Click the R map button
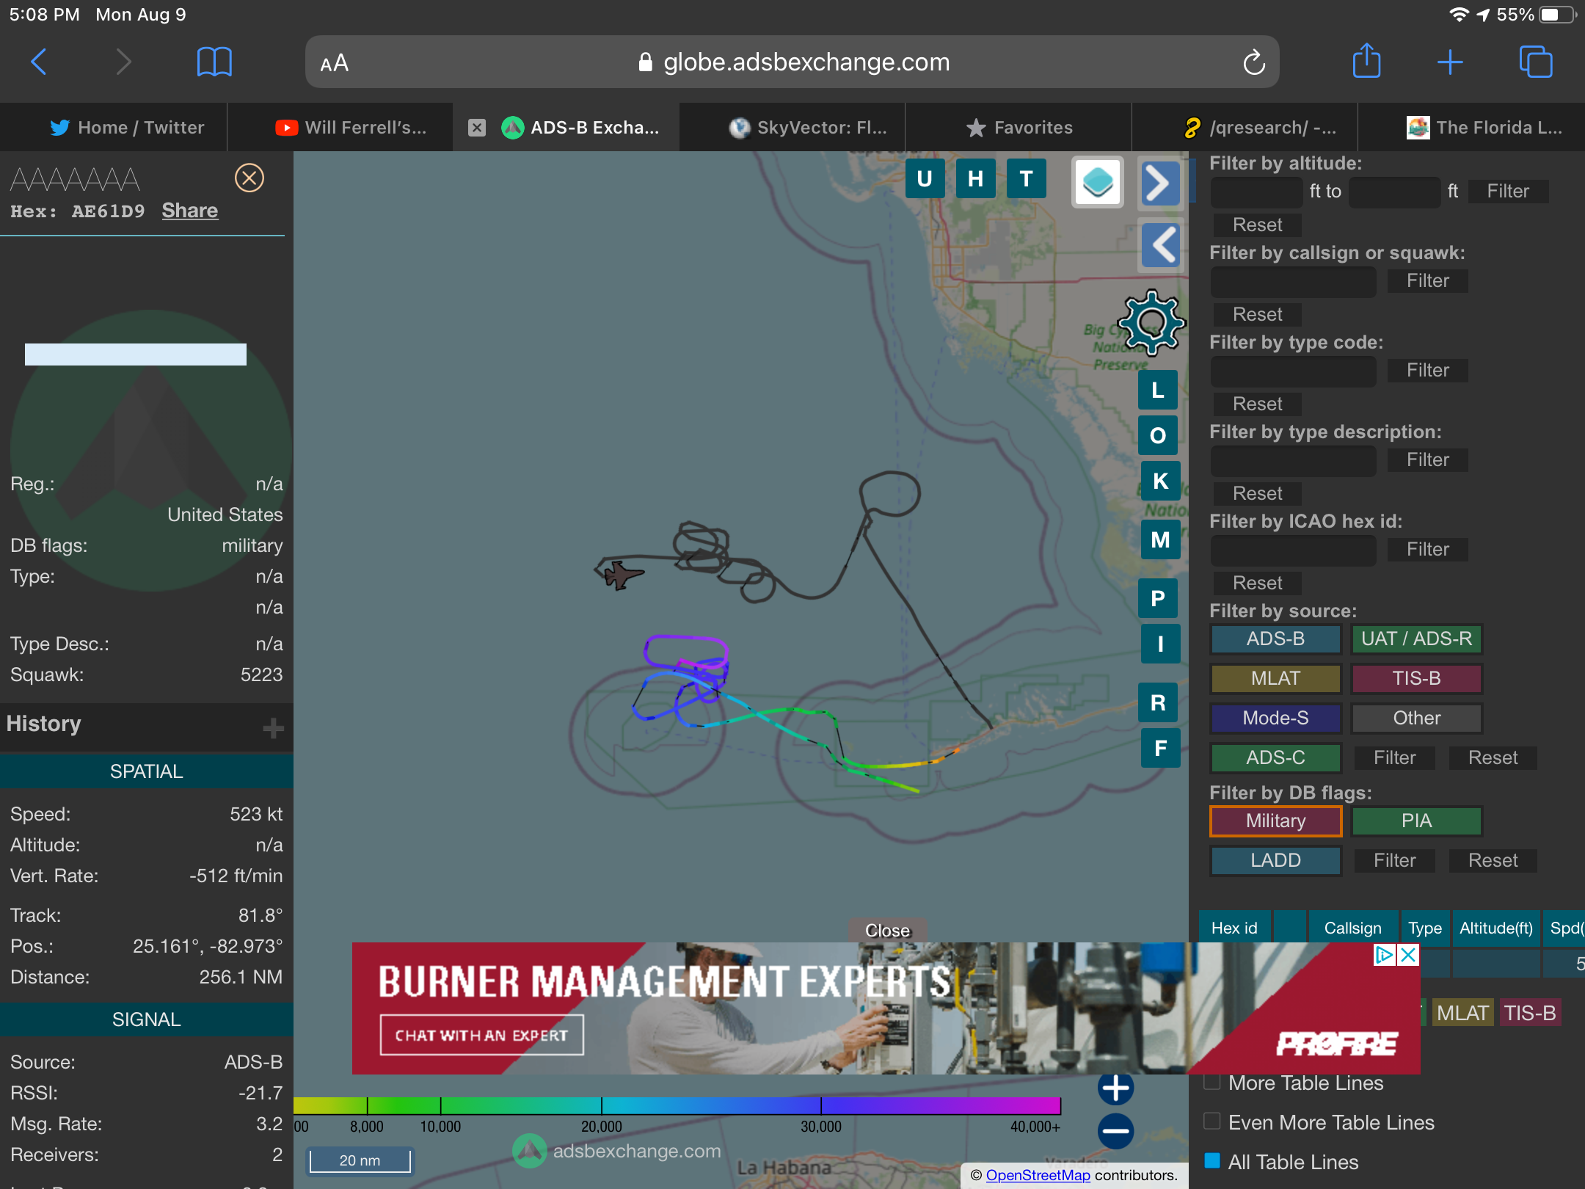This screenshot has width=1585, height=1189. coord(1158,702)
